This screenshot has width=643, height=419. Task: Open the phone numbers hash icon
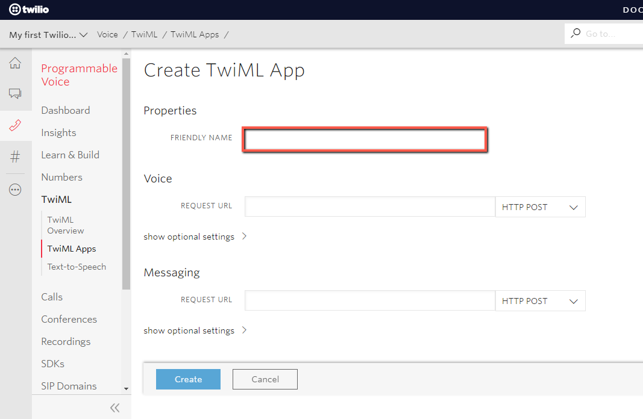coord(15,157)
